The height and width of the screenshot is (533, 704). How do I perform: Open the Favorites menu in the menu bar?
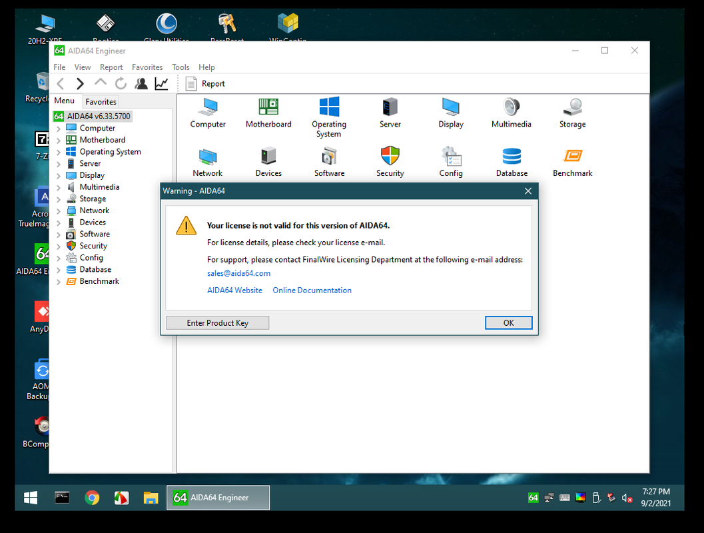pos(147,67)
